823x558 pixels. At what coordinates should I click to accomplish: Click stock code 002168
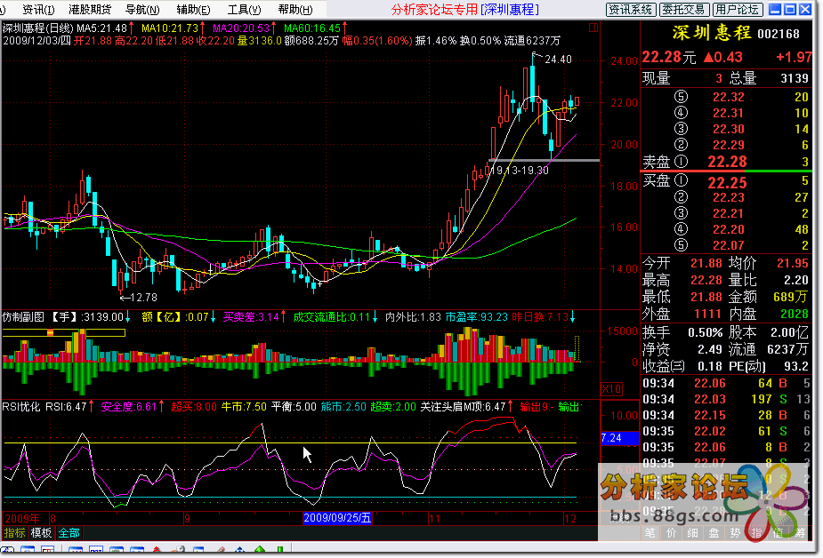pyautogui.click(x=779, y=34)
